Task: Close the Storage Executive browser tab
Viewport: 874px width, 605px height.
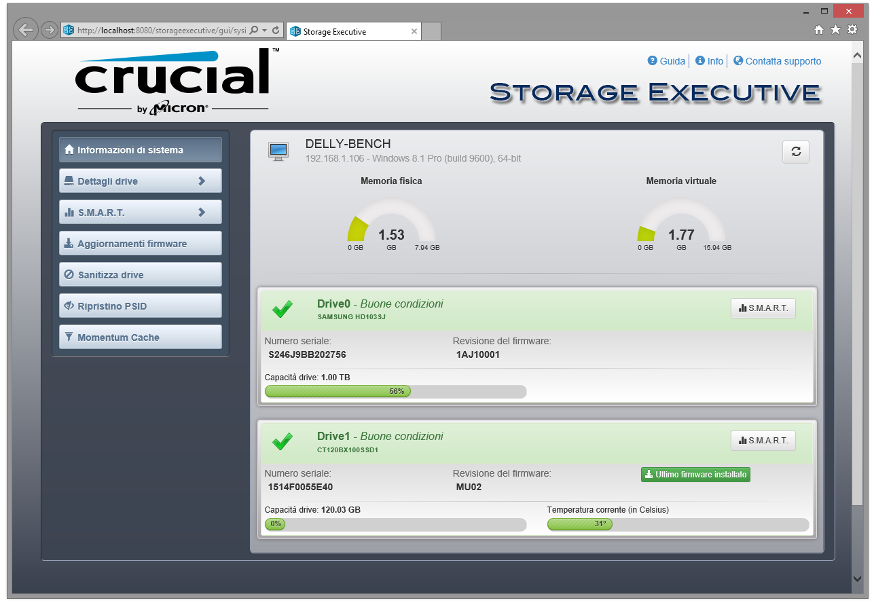Action: pyautogui.click(x=414, y=31)
